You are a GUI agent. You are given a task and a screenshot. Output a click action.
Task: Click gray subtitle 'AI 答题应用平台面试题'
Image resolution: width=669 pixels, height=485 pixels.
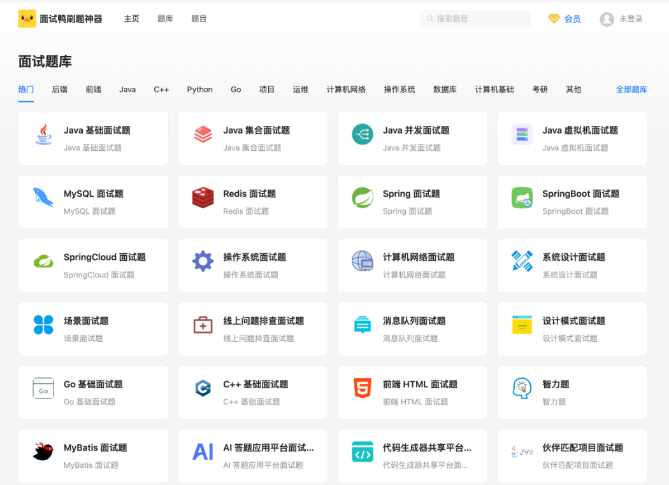(x=263, y=465)
